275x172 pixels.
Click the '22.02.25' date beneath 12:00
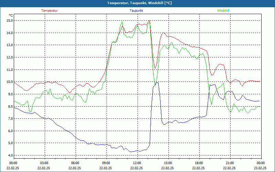[136, 168]
